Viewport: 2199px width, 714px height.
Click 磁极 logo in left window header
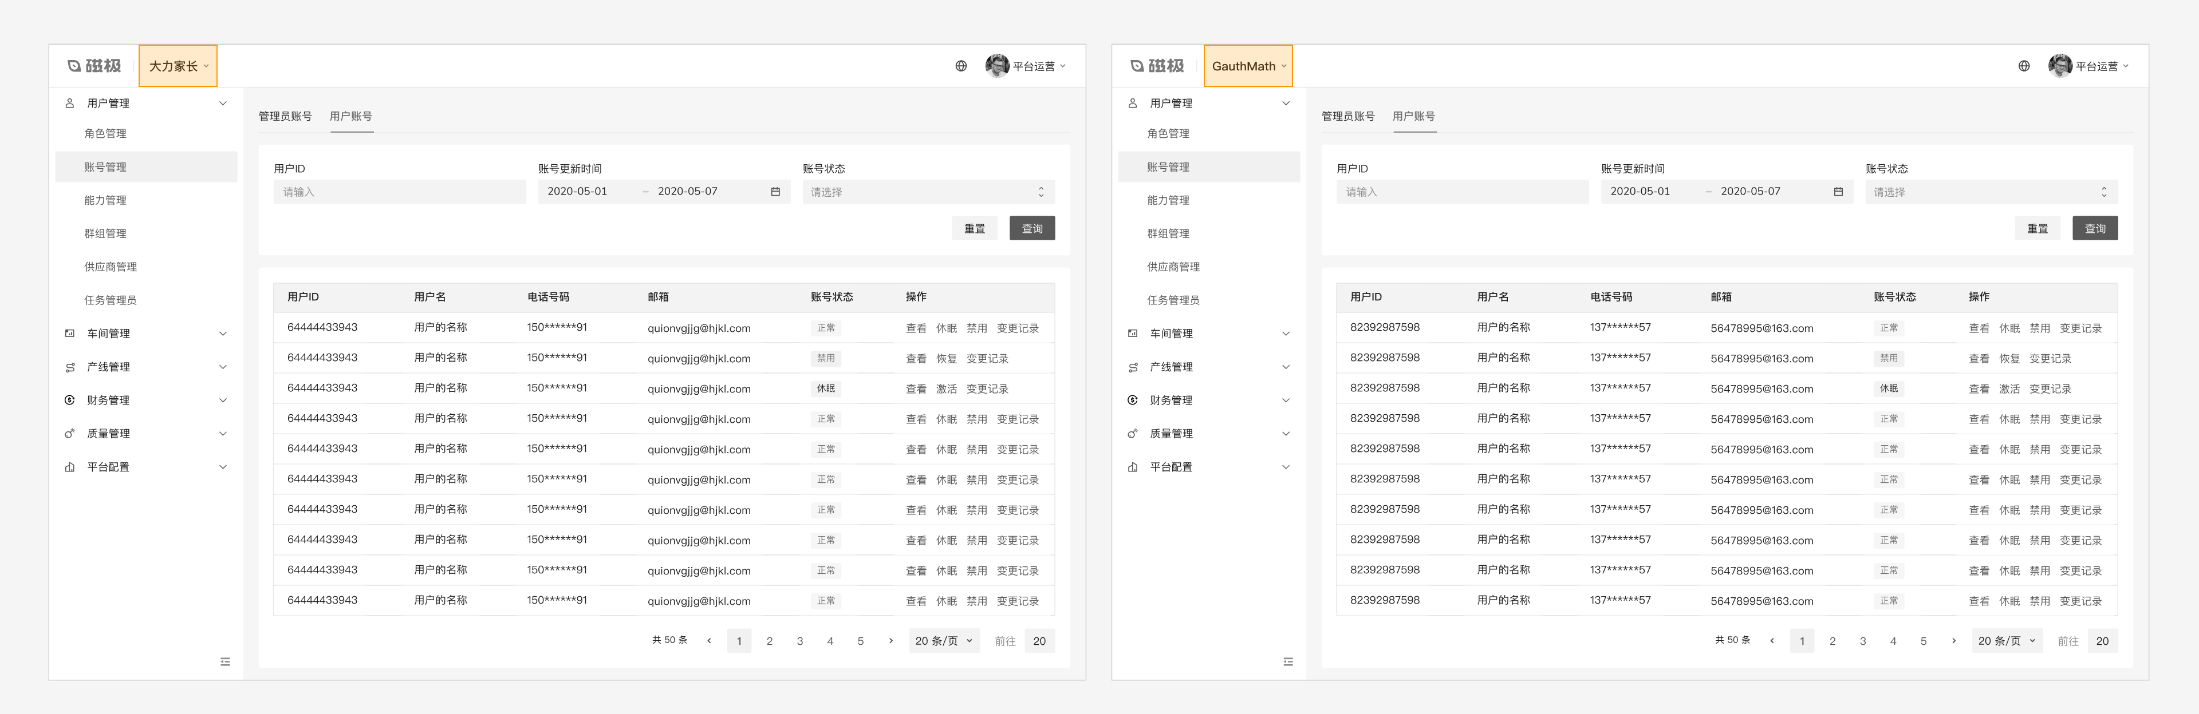(94, 66)
